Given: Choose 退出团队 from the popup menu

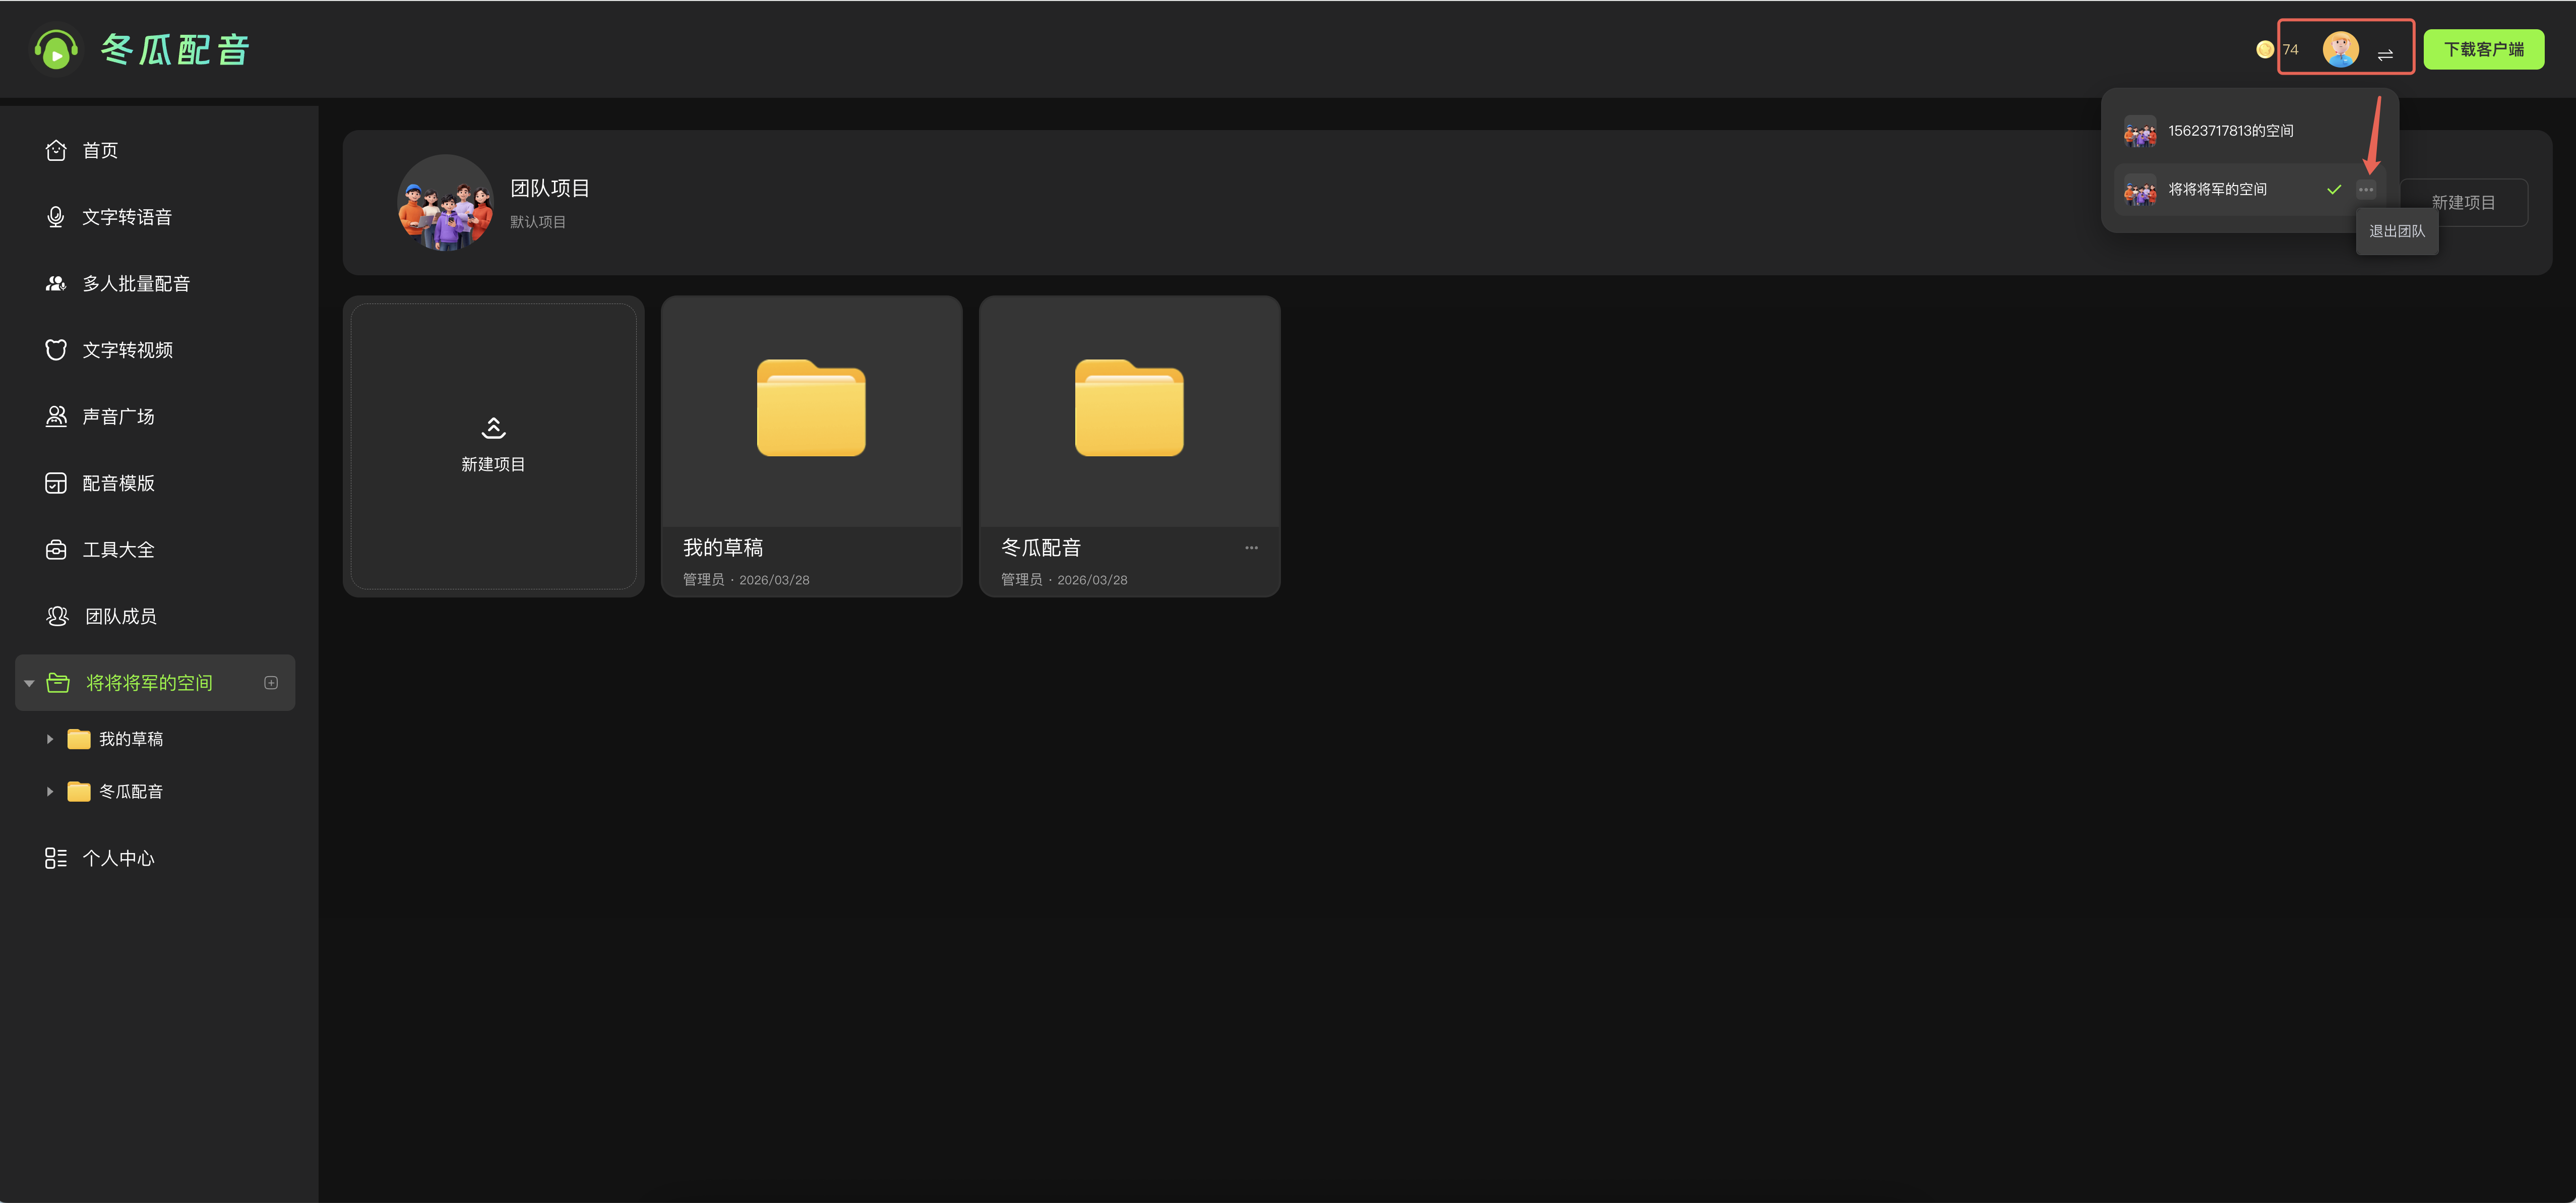Looking at the screenshot, I should pos(2396,231).
